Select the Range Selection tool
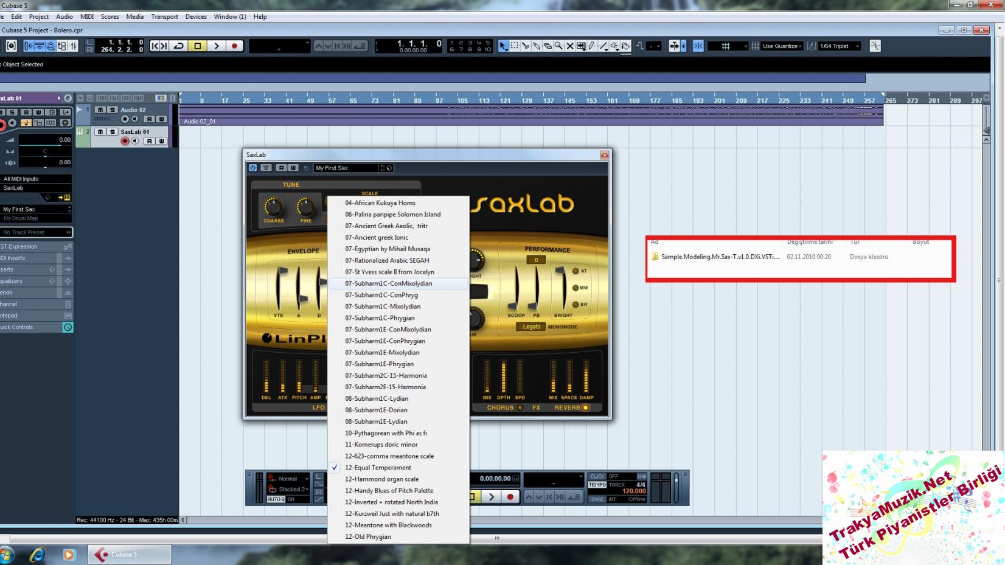 click(x=515, y=46)
